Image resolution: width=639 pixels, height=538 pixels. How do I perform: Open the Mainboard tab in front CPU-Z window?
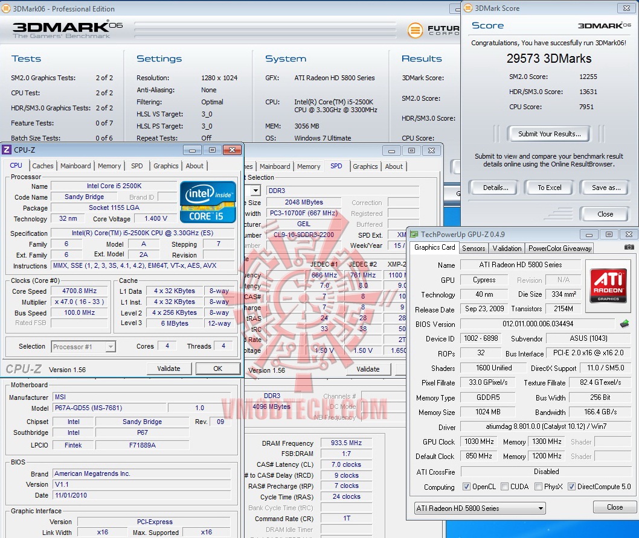click(x=75, y=166)
